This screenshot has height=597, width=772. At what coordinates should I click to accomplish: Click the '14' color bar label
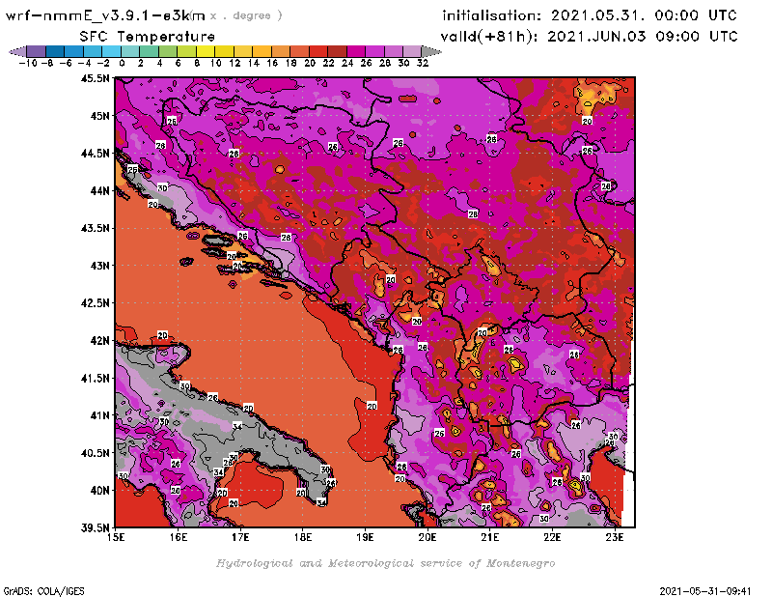pyautogui.click(x=253, y=63)
